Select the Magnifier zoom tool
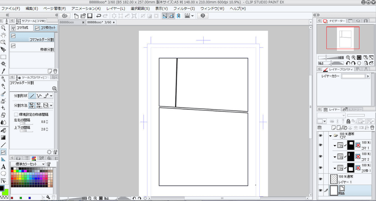Screen dimensions: 376x201 (3, 28)
